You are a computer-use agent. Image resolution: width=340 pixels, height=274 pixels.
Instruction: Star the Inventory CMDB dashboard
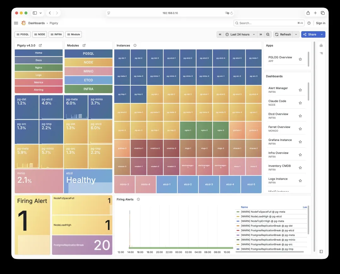click(300, 168)
